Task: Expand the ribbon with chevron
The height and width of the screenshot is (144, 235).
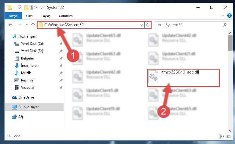Action: (x=223, y=16)
